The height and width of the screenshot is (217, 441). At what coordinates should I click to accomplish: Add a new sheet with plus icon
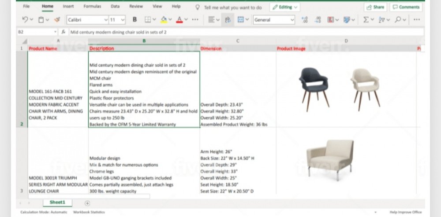87,203
